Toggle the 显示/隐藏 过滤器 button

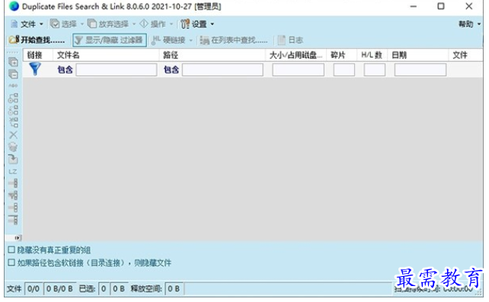(110, 40)
